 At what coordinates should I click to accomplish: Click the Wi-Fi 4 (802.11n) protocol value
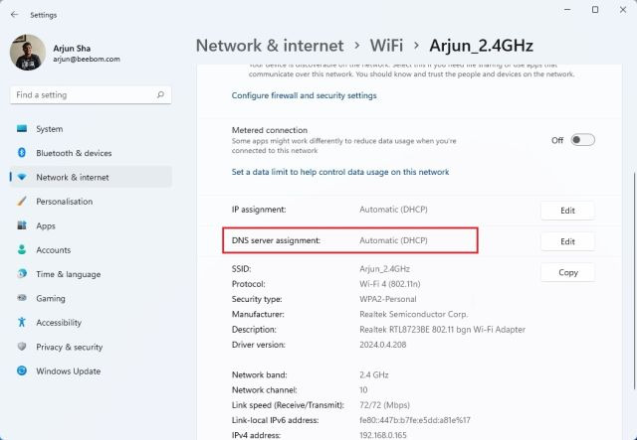[389, 284]
